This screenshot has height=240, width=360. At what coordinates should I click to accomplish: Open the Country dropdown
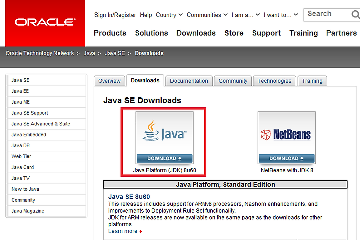click(169, 15)
